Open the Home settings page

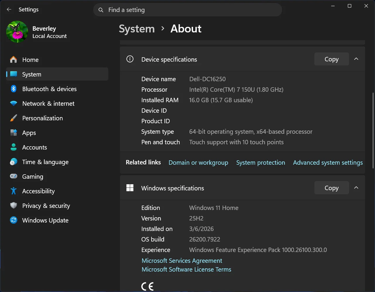(x=57, y=60)
